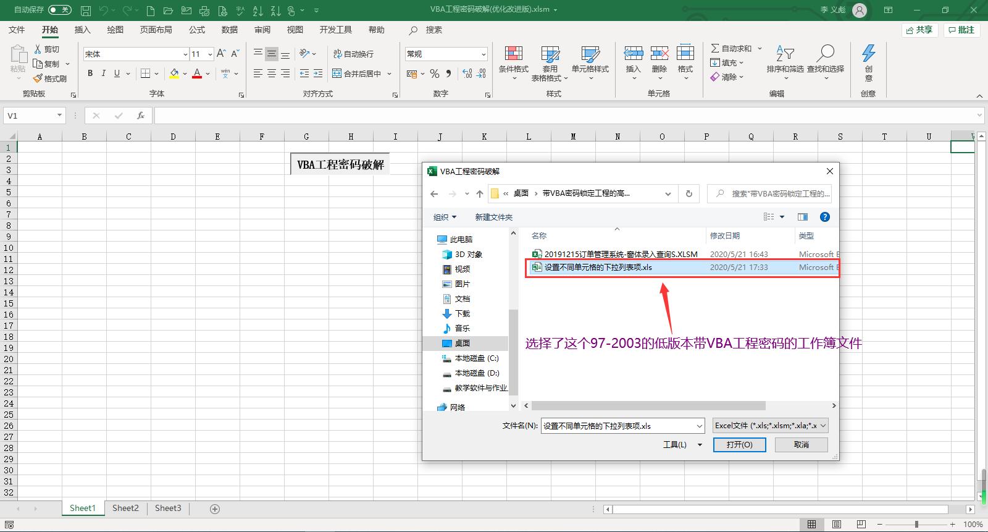Click the Cancel button in dialog
The width and height of the screenshot is (988, 532).
click(802, 444)
